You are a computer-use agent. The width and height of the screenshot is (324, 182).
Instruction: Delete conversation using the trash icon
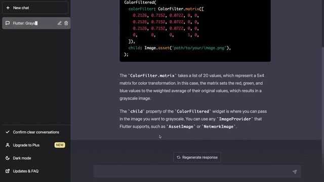[66, 23]
